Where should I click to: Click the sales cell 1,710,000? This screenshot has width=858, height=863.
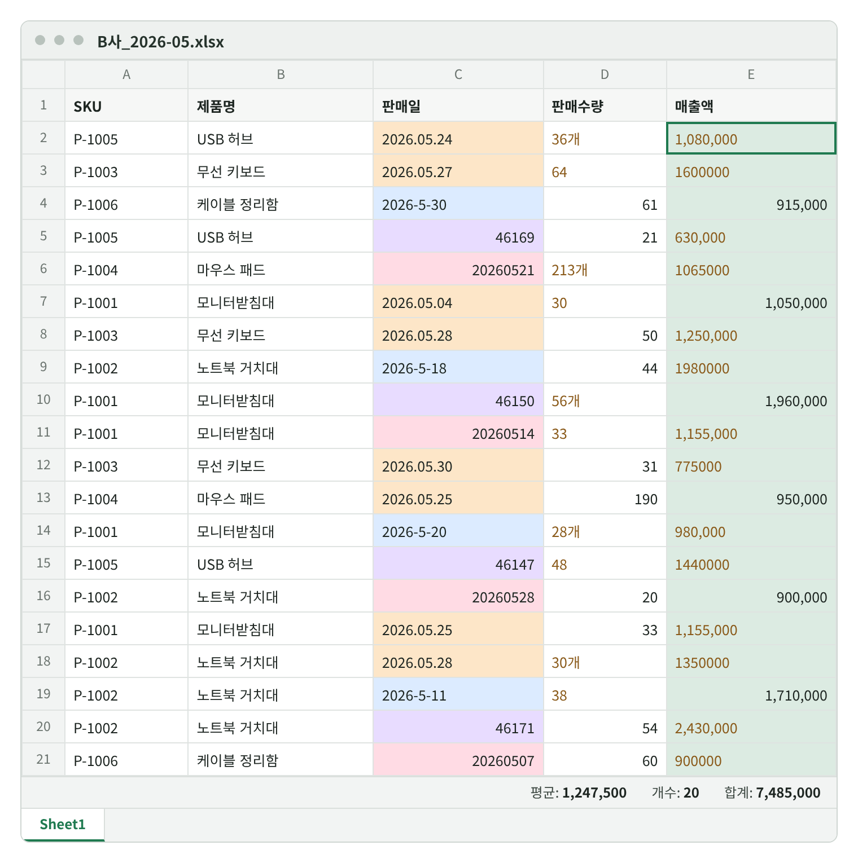click(751, 694)
